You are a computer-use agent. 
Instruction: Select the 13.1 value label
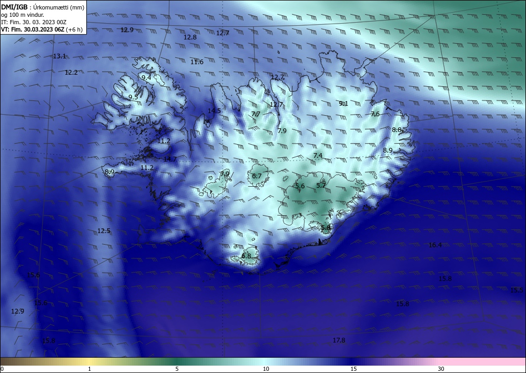60,56
